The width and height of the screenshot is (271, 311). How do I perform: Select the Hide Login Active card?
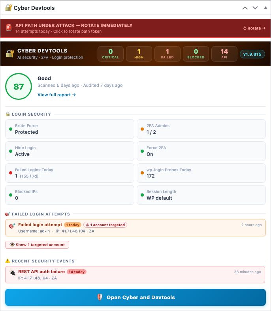coord(70,151)
